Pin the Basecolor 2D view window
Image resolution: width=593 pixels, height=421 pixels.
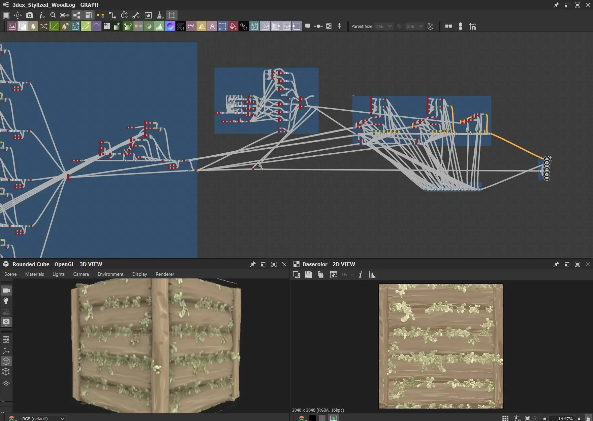click(556, 264)
